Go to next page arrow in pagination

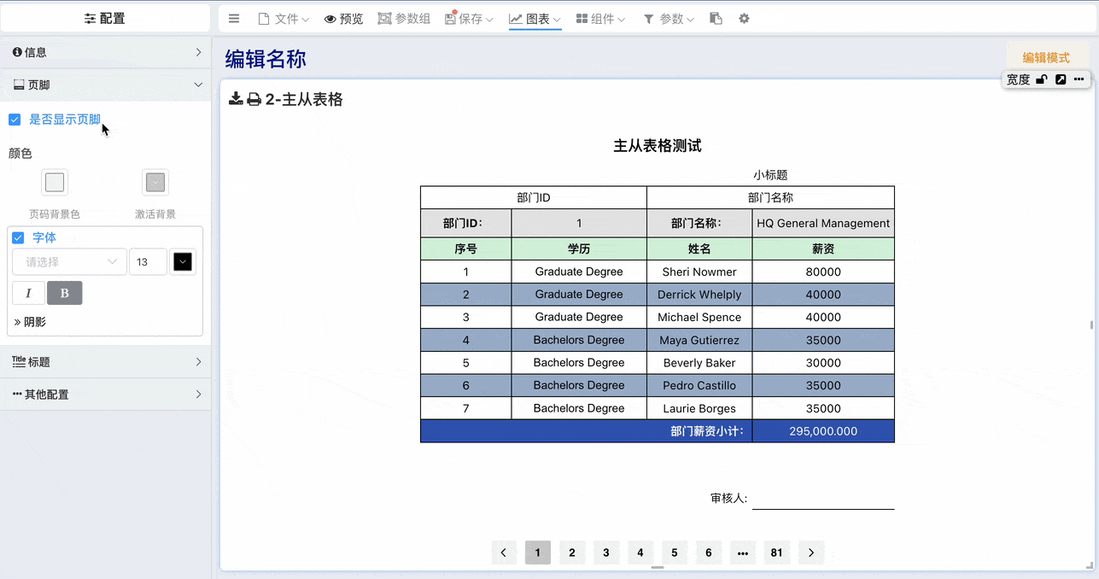811,553
